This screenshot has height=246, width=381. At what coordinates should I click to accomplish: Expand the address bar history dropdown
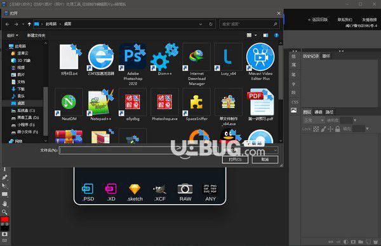pyautogui.click(x=201, y=24)
